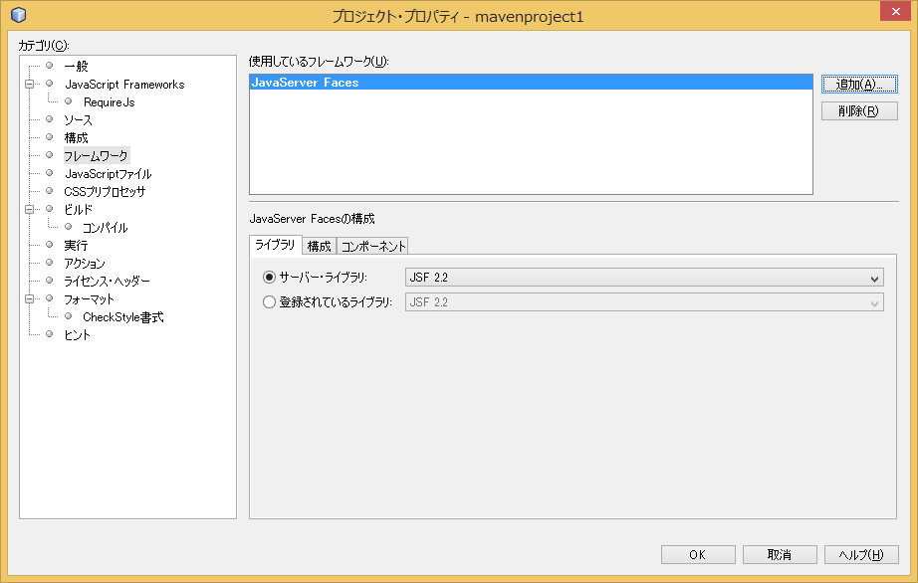Image resolution: width=918 pixels, height=583 pixels.
Task: Switch to the コンポーネント tab
Action: point(373,245)
